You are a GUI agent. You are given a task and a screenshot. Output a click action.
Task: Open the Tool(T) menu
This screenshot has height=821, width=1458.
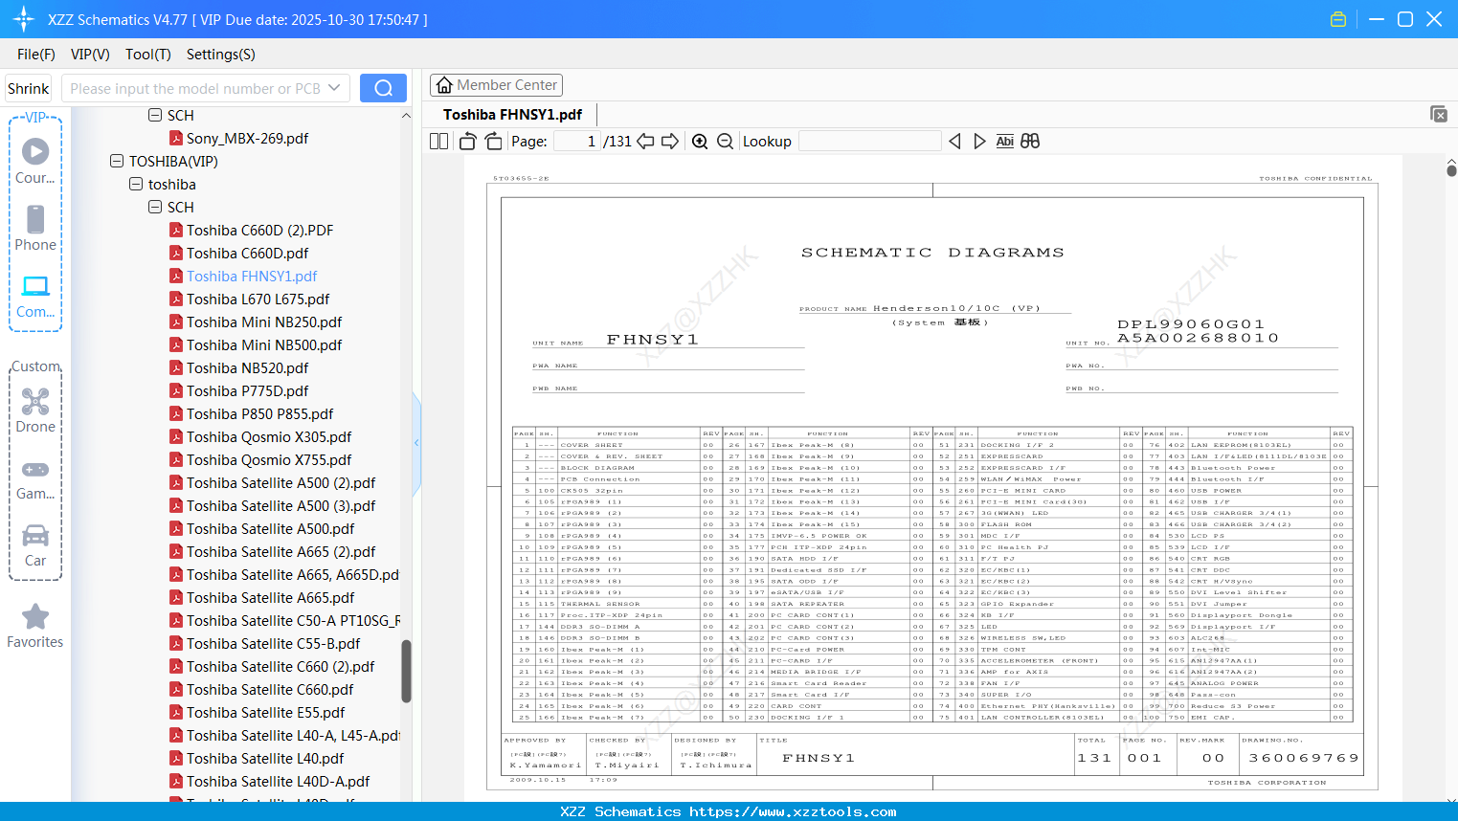(x=148, y=55)
